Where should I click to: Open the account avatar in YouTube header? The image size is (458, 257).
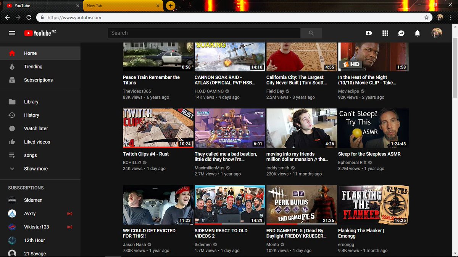click(x=437, y=33)
